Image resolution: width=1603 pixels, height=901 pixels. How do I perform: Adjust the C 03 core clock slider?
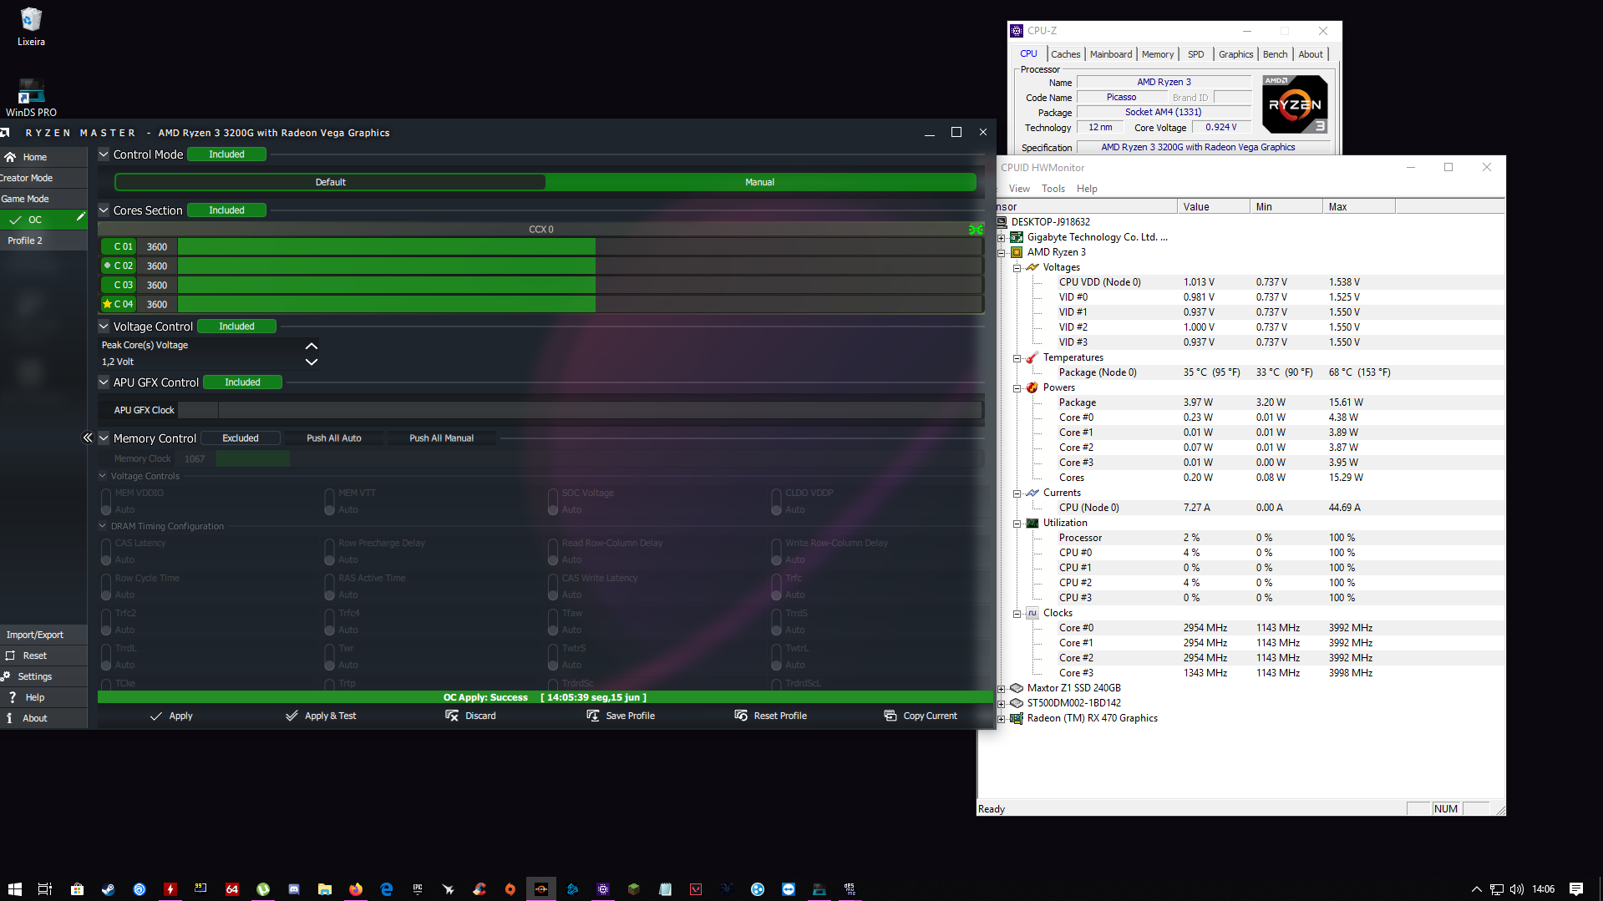[x=580, y=285]
